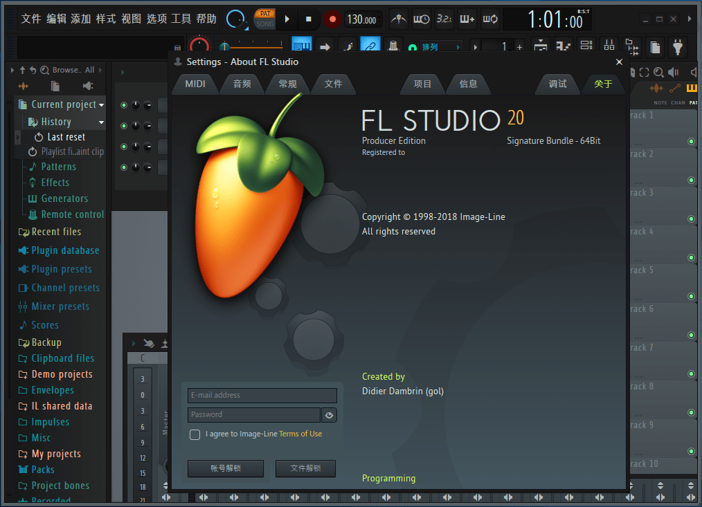Toggle the metronome icon
The width and height of the screenshot is (702, 507).
coord(398,19)
